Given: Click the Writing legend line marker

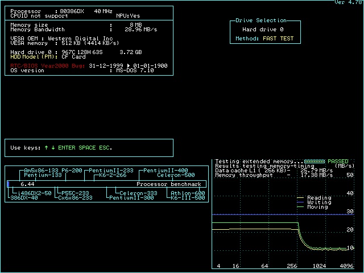Looking at the screenshot, I should [301, 202].
